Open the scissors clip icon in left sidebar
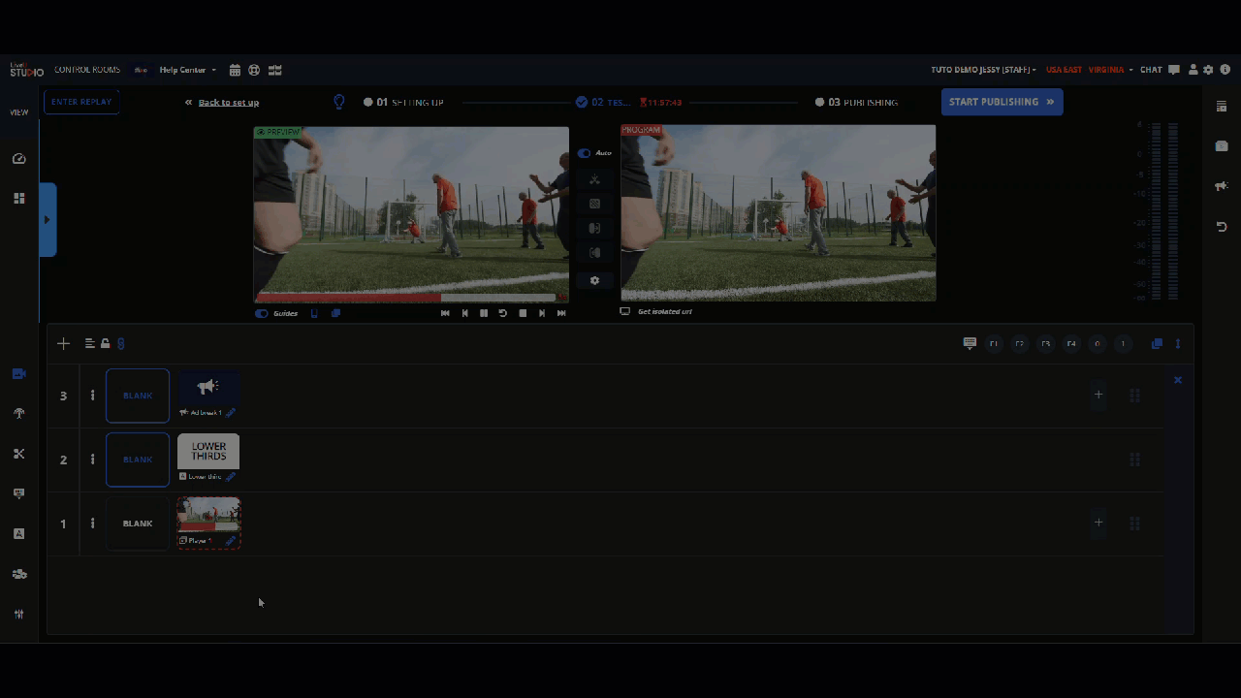The width and height of the screenshot is (1241, 698). [x=18, y=454]
